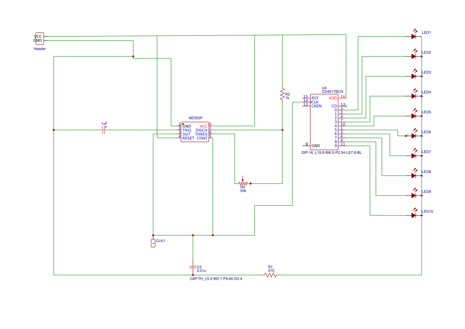Click the Header label text
The image size is (465, 329).
40,49
